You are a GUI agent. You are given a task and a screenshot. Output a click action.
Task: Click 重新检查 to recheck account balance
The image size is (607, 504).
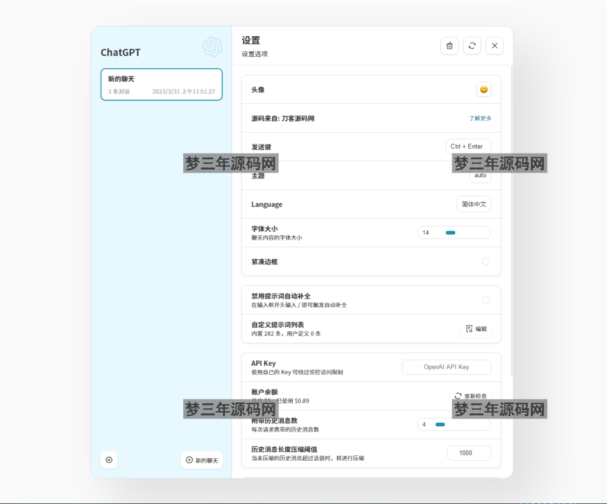470,395
